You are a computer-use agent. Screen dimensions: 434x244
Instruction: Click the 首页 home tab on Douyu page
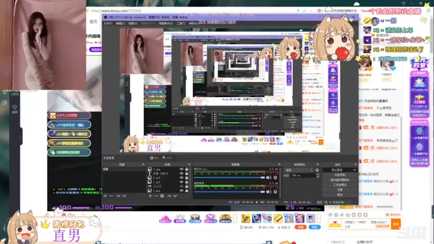(93, 22)
